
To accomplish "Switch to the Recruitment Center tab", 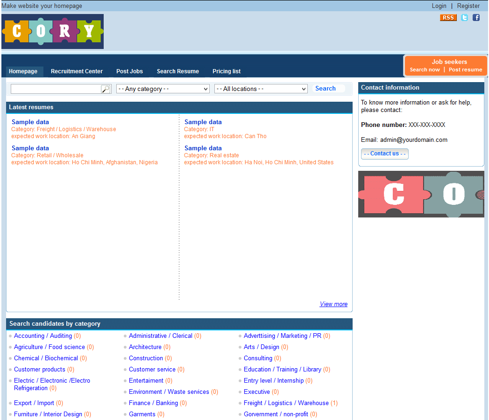I will point(77,71).
